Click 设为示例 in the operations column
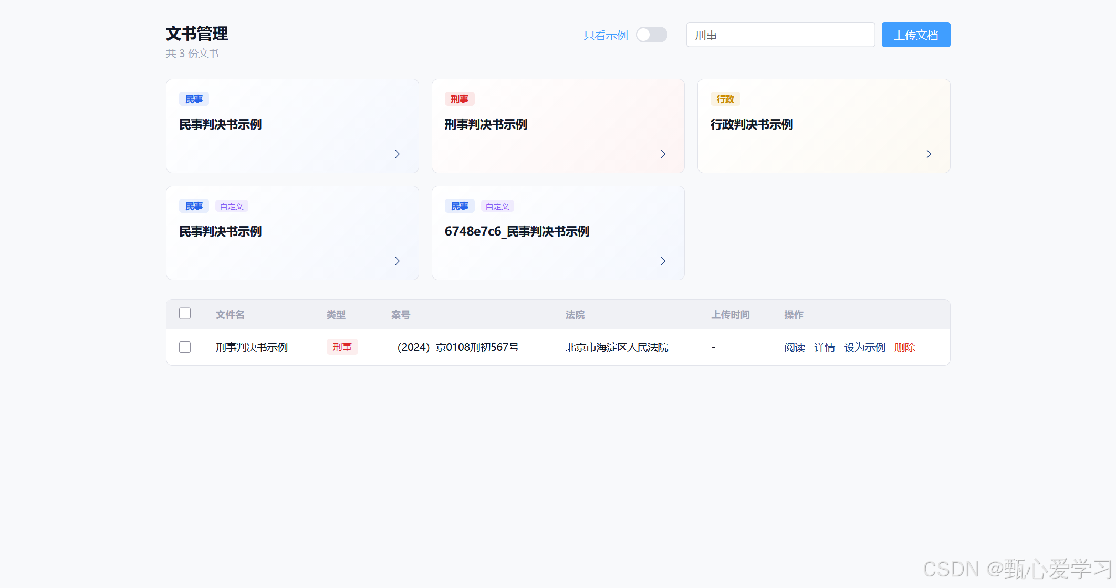The height and width of the screenshot is (588, 1116). pos(864,347)
